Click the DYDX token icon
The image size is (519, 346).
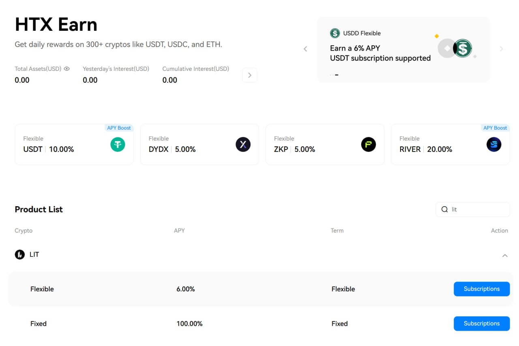click(243, 145)
